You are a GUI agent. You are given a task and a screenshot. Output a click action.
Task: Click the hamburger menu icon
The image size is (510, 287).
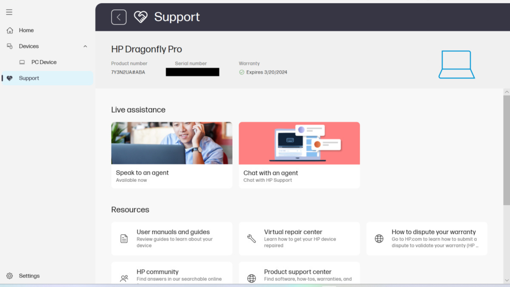click(9, 12)
